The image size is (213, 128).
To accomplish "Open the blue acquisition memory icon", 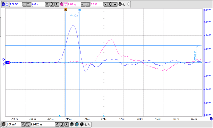I will [77, 124].
